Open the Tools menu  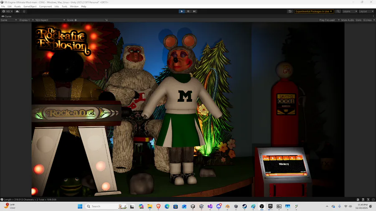(64, 6)
